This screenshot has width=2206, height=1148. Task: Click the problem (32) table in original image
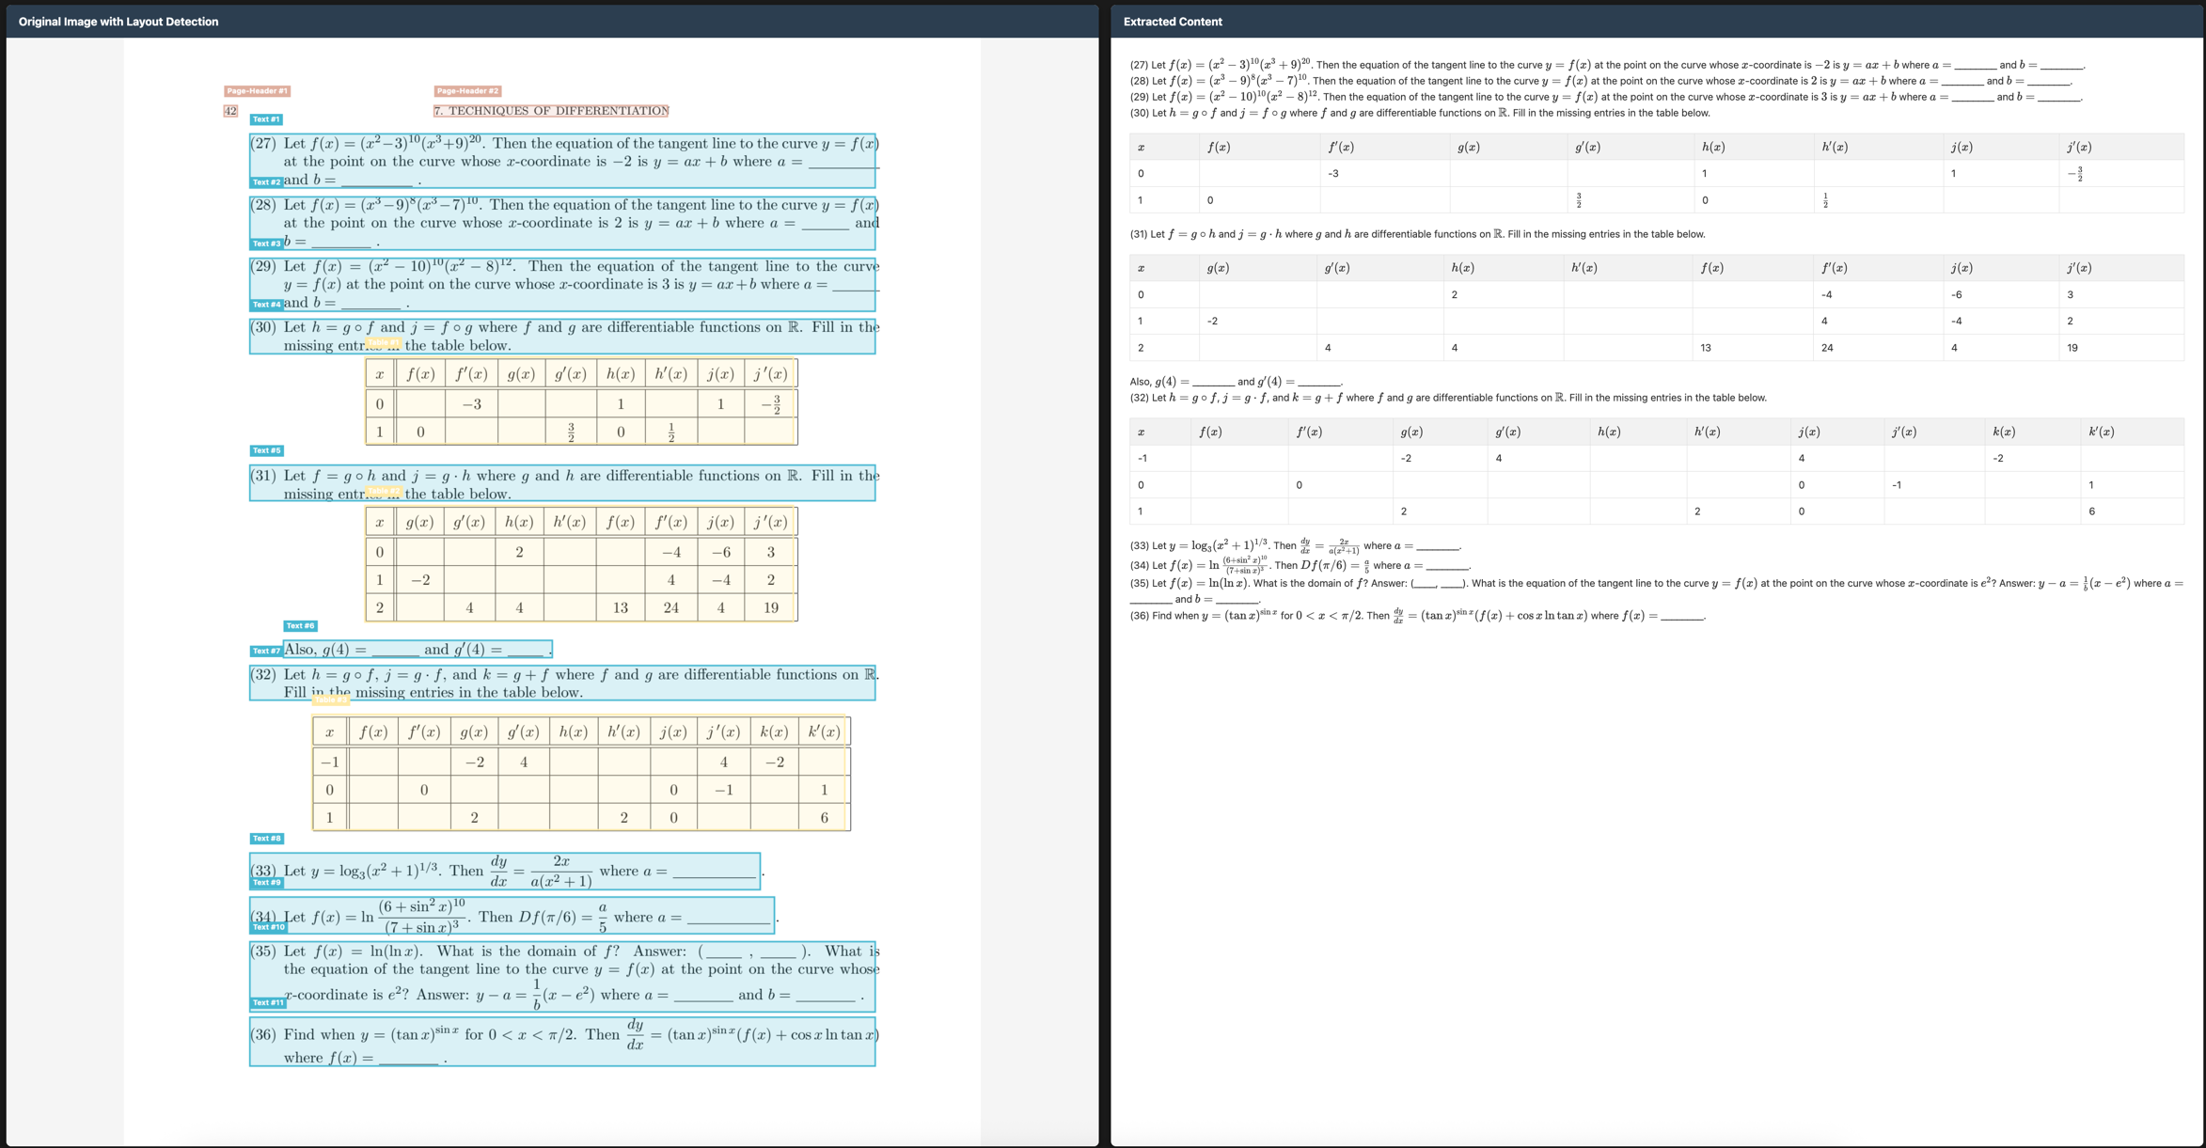[x=581, y=773]
